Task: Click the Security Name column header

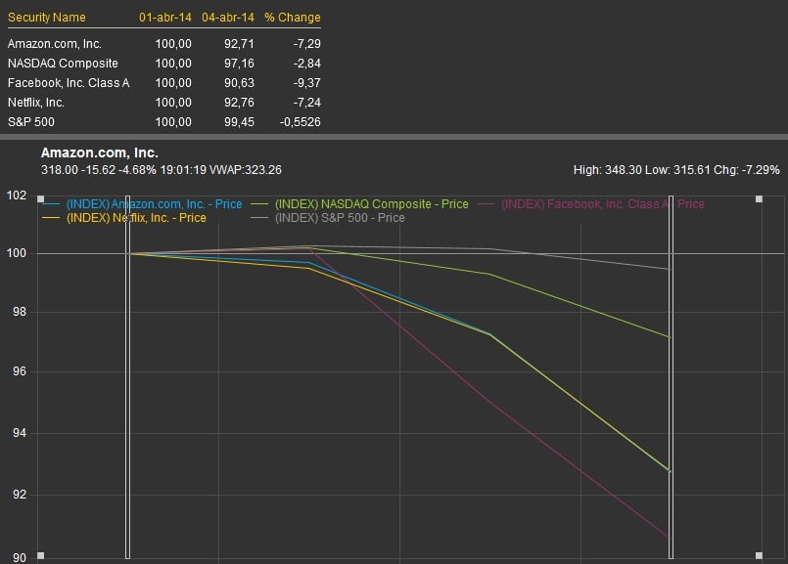Action: (47, 18)
